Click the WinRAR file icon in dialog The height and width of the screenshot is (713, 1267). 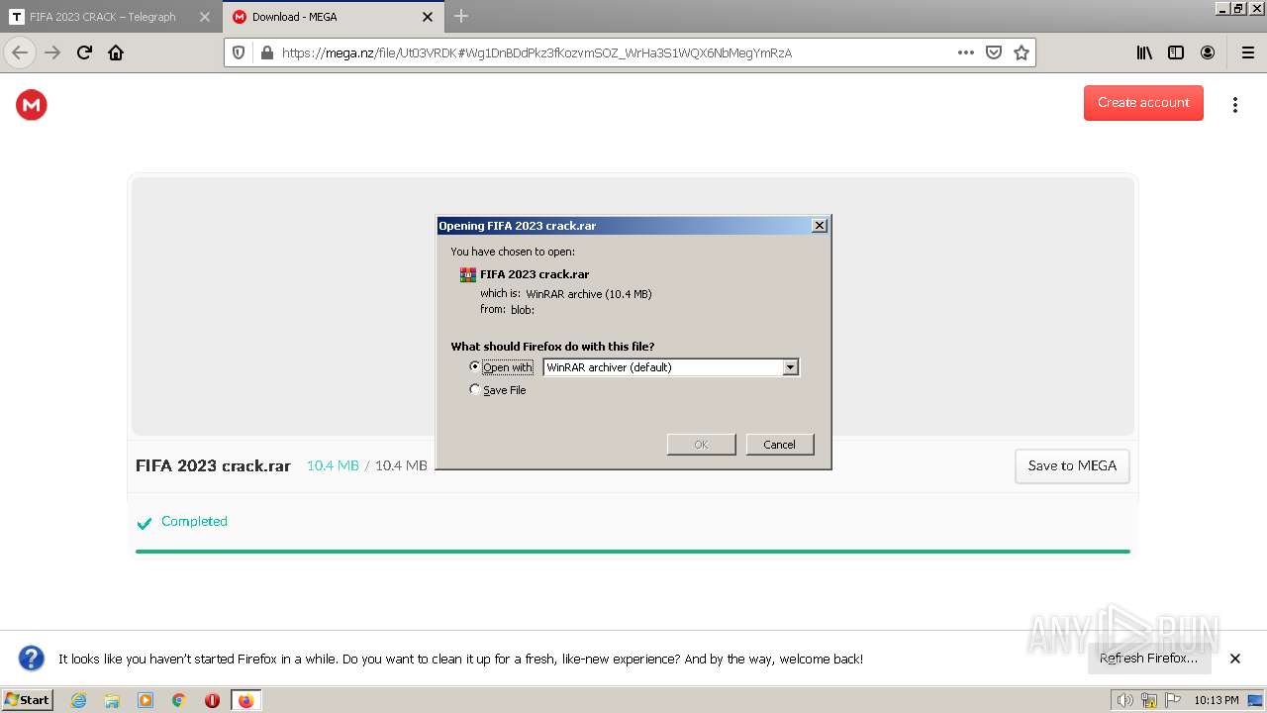[x=468, y=275]
